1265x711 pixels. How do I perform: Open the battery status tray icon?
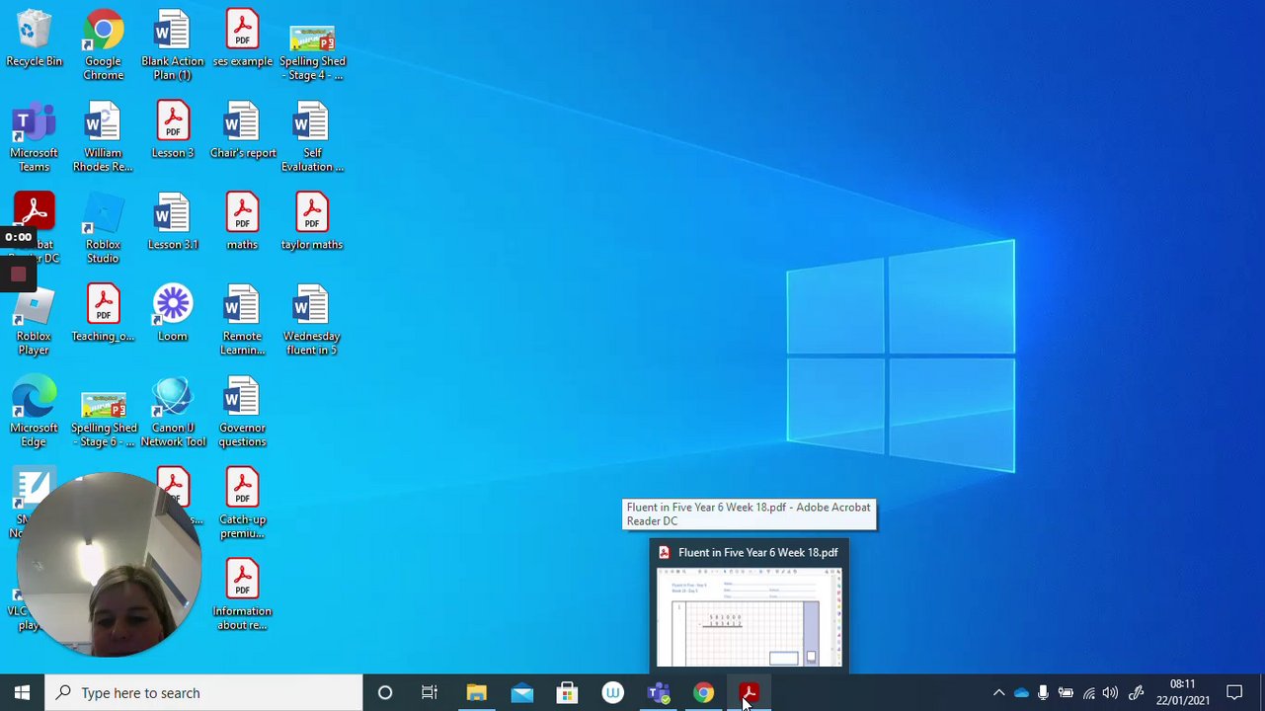(x=1066, y=693)
